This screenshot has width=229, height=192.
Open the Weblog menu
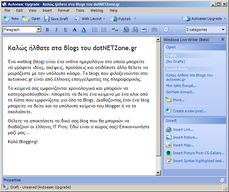tap(97, 10)
